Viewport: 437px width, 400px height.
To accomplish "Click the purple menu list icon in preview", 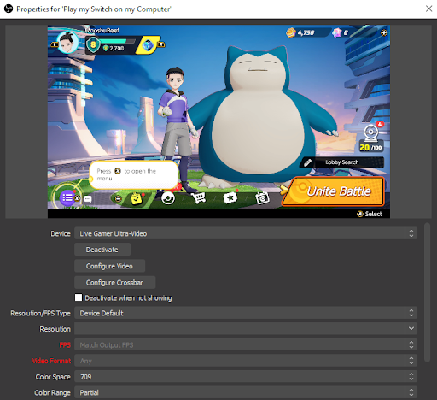I will click(67, 197).
